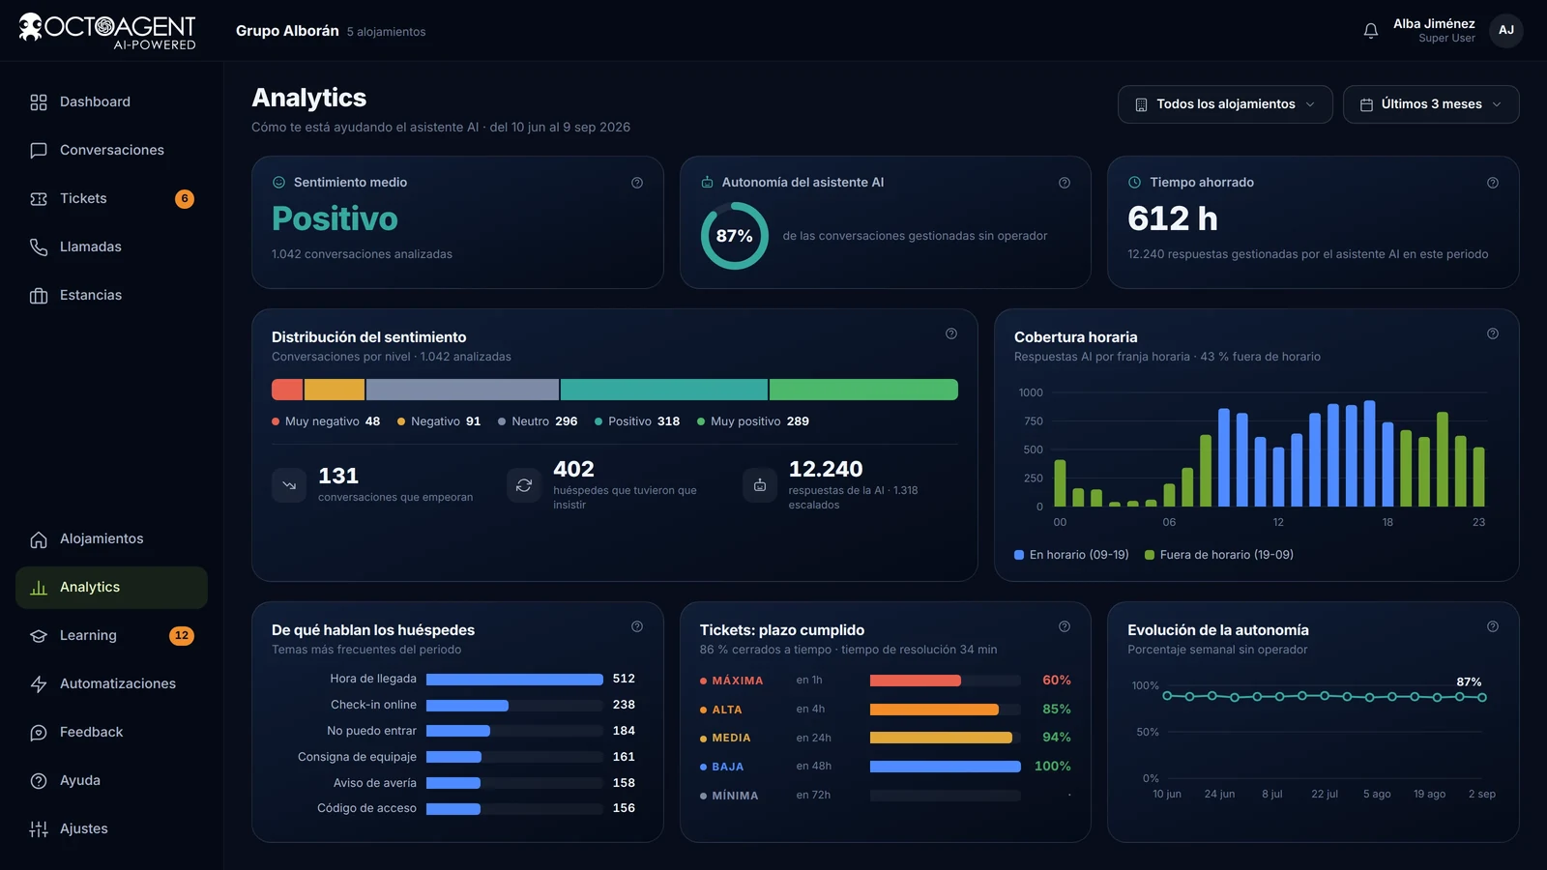Click BAJA priority progress bar
The height and width of the screenshot is (870, 1547).
point(945,767)
